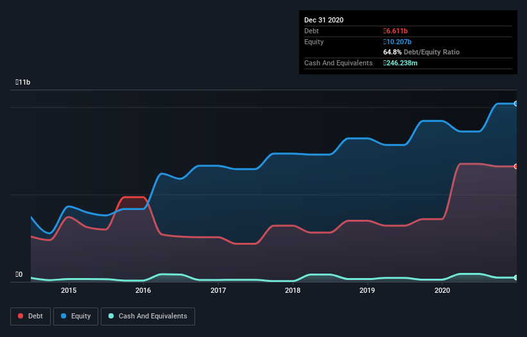The height and width of the screenshot is (337, 527).
Task: Toggle the Cash And Equivalents legend button
Action: [x=148, y=316]
